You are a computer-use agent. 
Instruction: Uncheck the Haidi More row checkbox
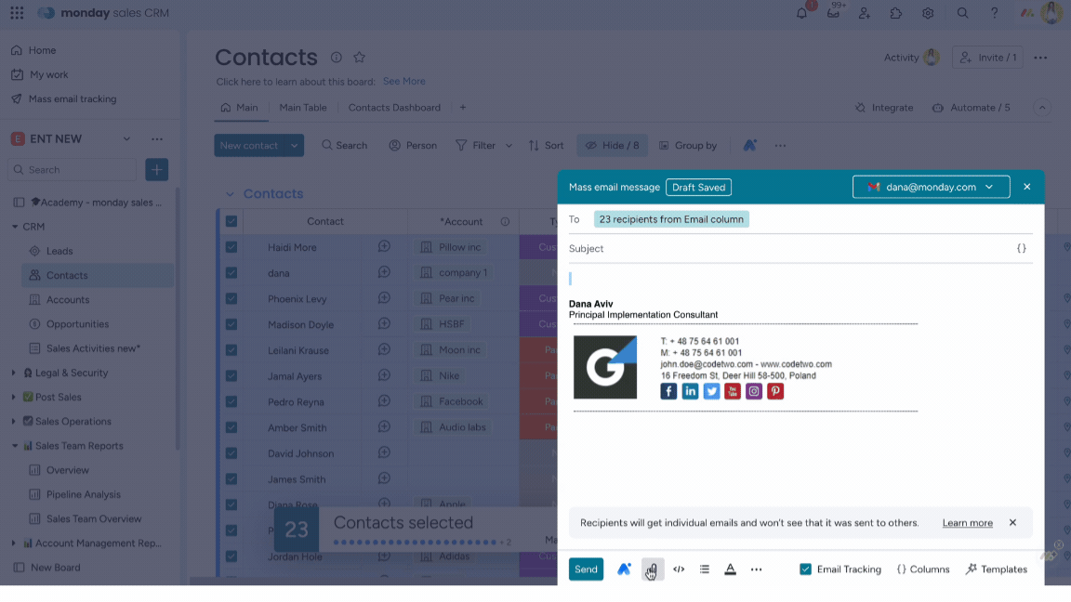tap(231, 247)
